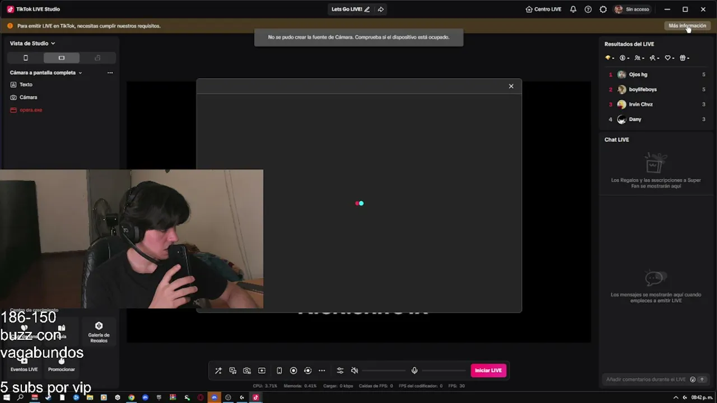Image resolution: width=717 pixels, height=403 pixels.
Task: Open the media and music source tool
Action: (232, 371)
